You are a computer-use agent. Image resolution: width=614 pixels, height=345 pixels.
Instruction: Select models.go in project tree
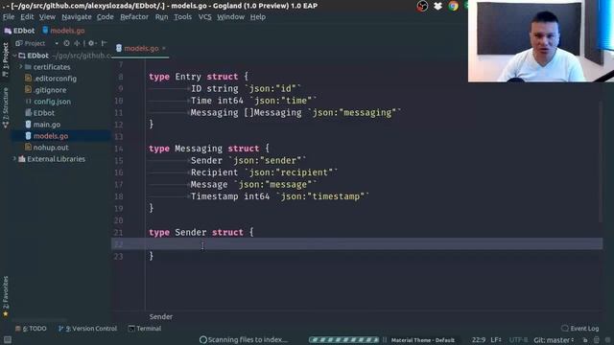pos(51,136)
